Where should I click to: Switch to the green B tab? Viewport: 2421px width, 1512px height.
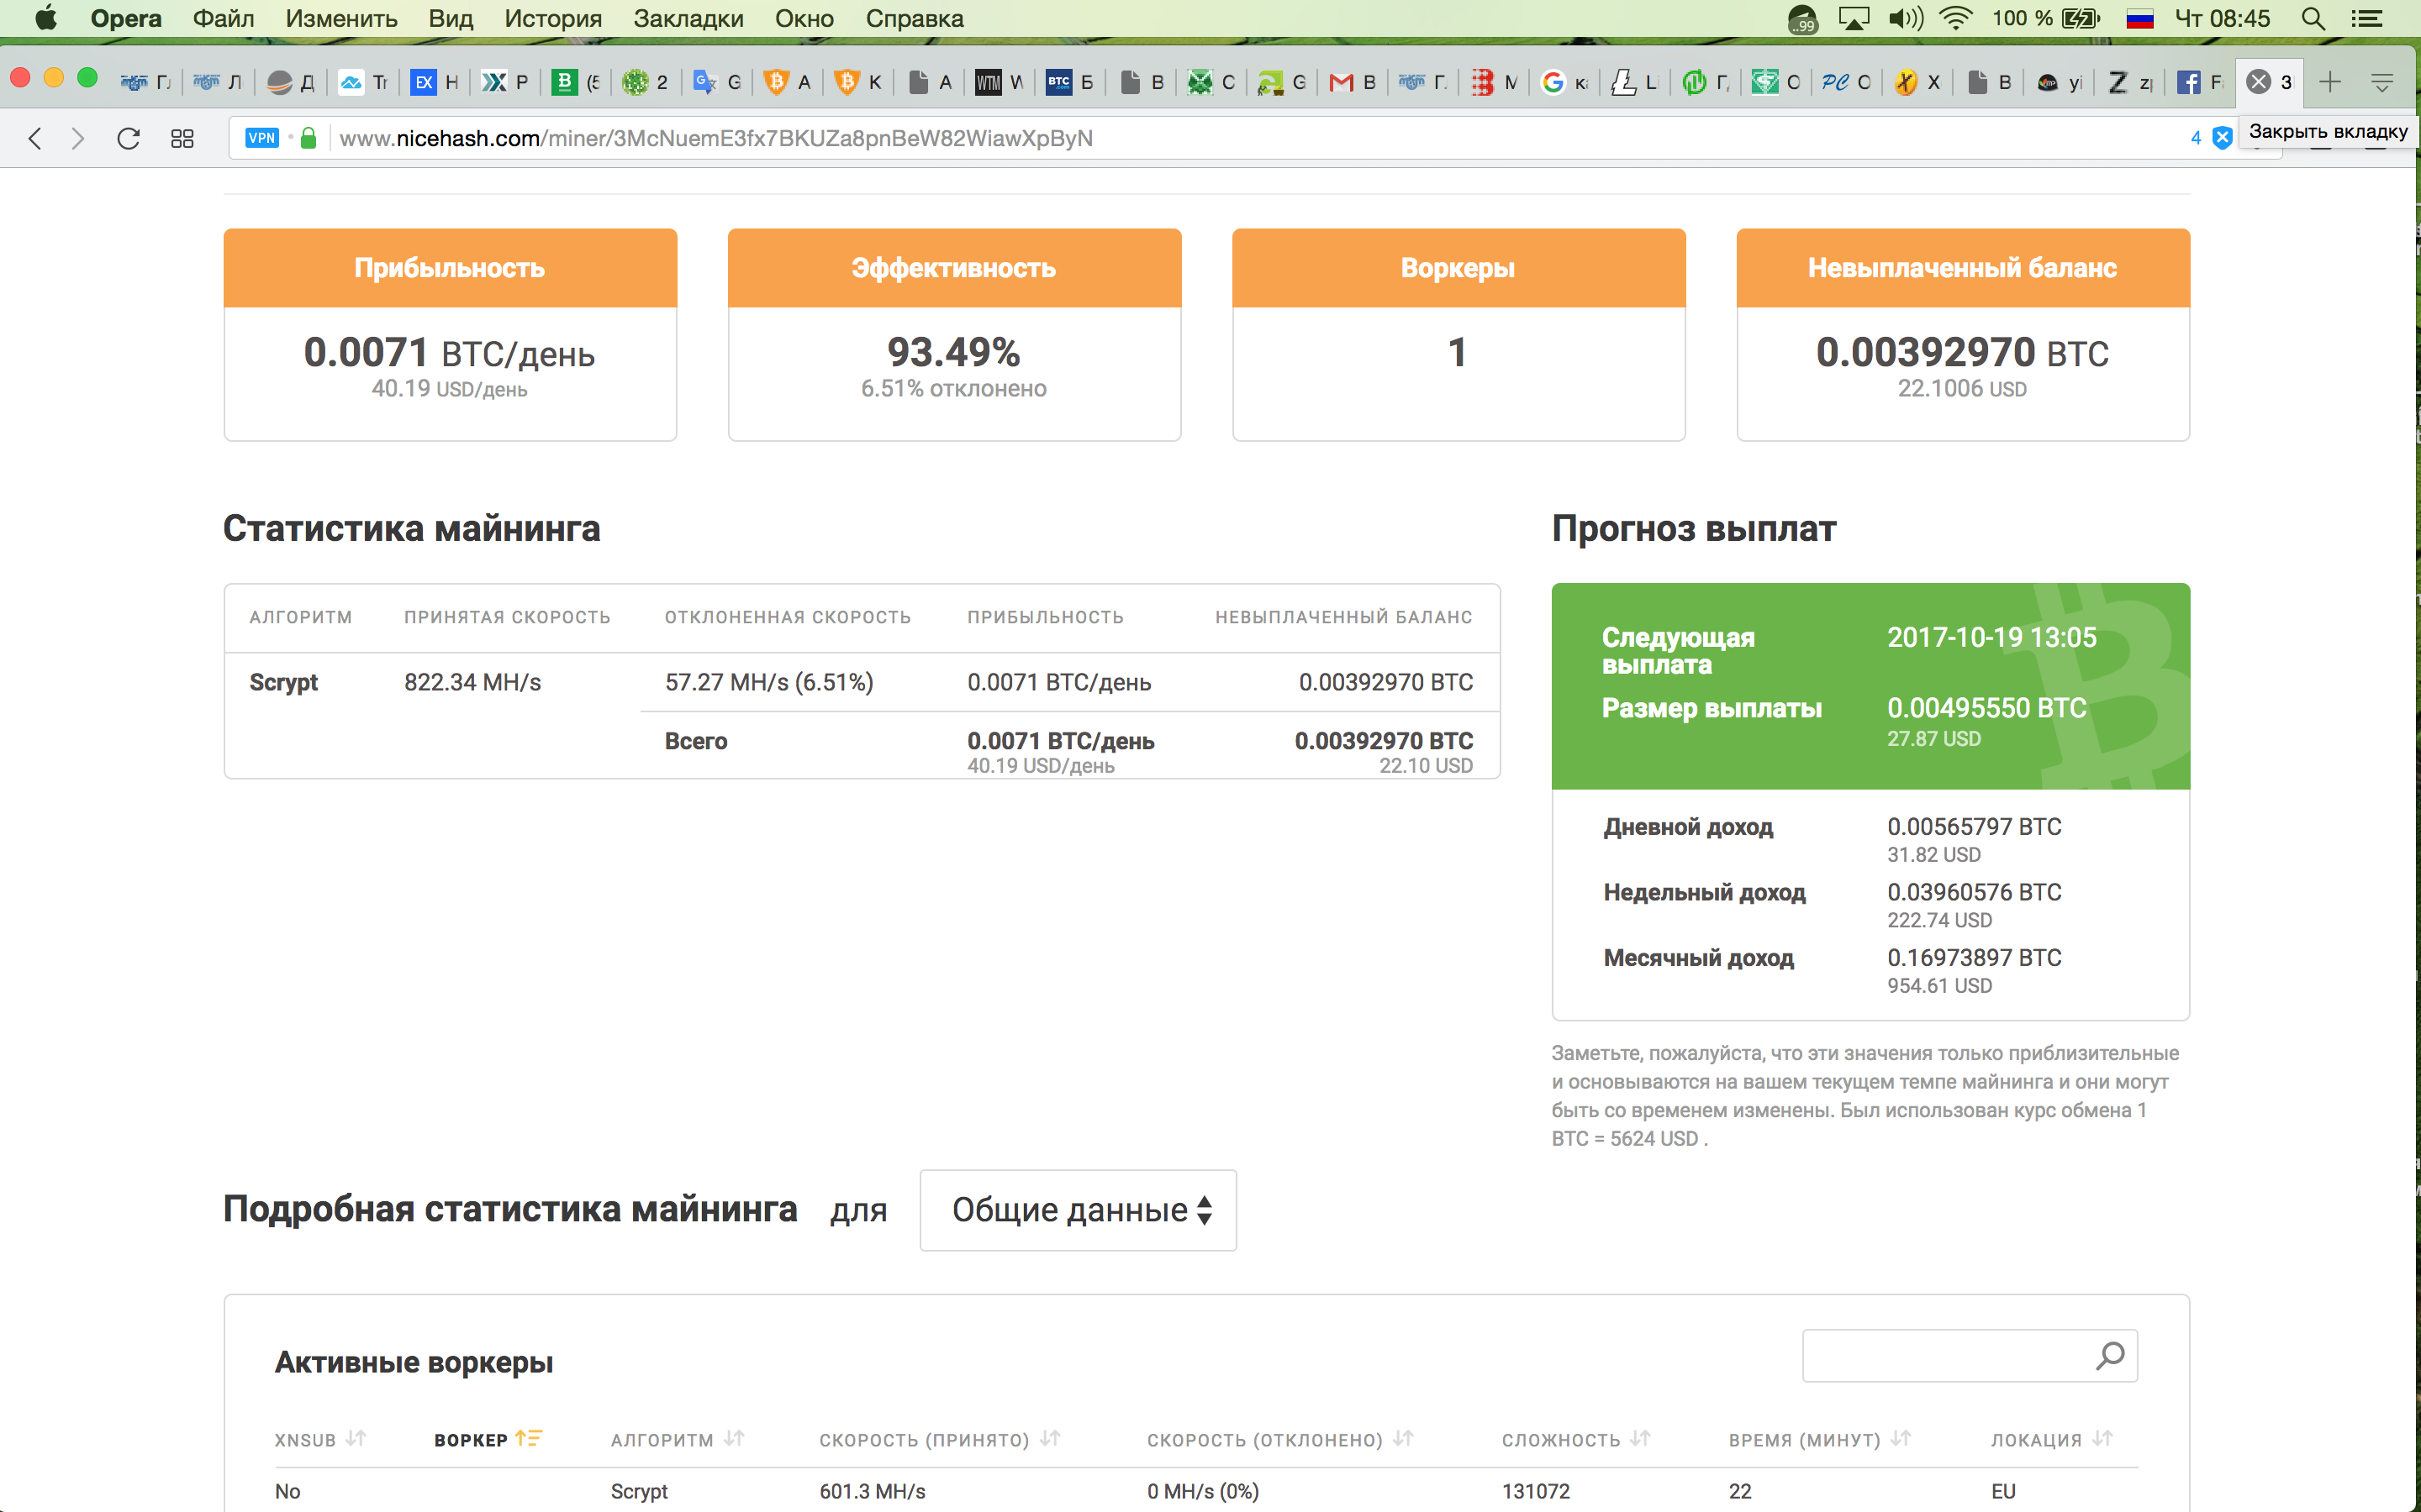tap(576, 82)
